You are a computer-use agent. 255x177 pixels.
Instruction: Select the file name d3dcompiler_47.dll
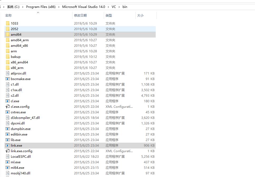point(25,118)
